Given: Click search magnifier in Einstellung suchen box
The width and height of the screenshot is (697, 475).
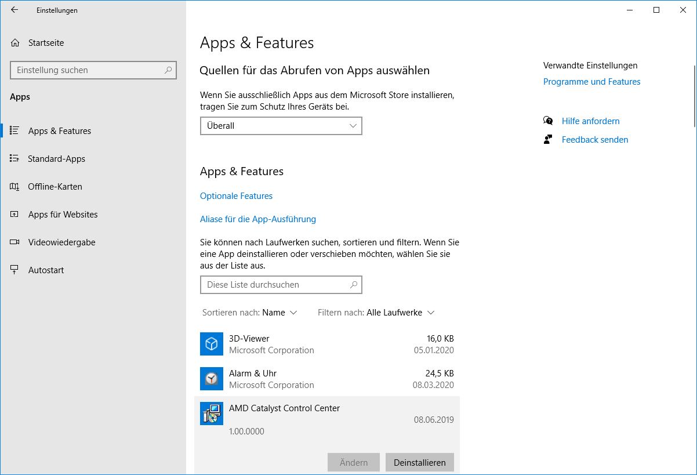Looking at the screenshot, I should tap(168, 70).
